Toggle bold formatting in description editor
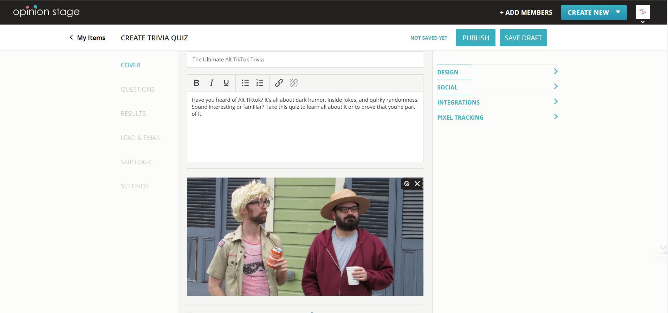Screen dimensions: 668x313 click(196, 83)
